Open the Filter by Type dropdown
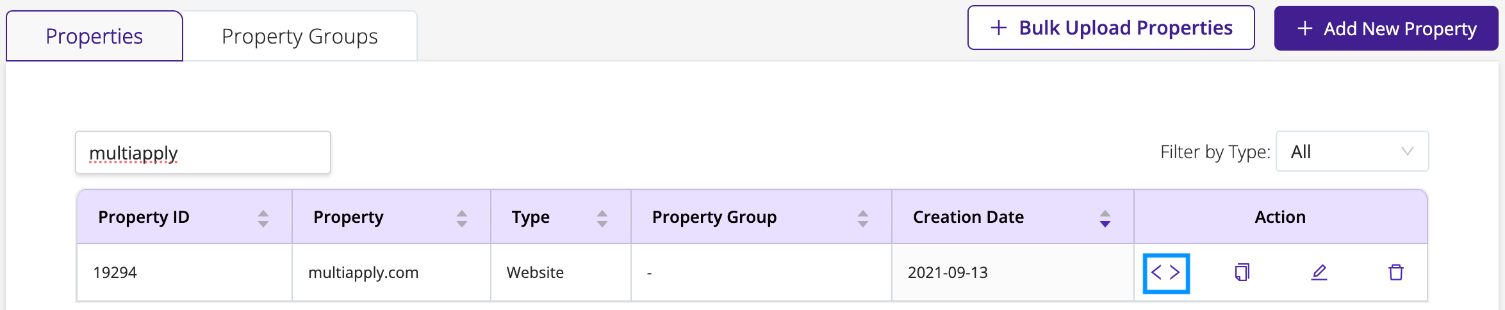 pyautogui.click(x=1353, y=152)
